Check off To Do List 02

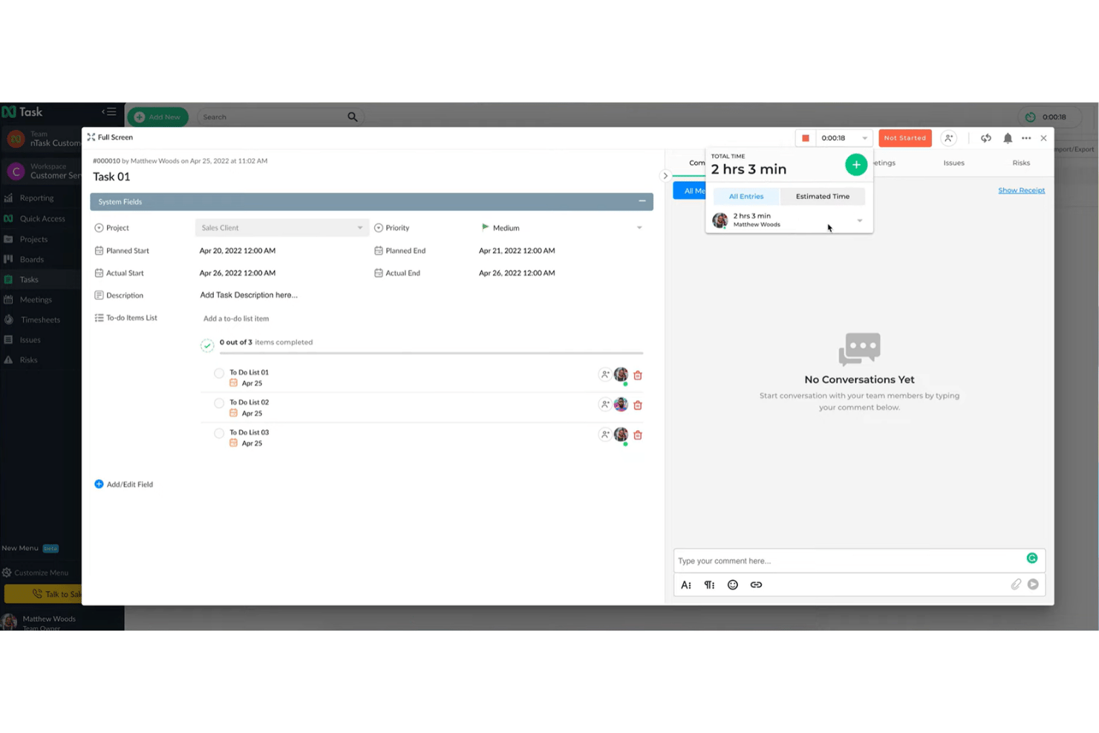[x=219, y=403]
